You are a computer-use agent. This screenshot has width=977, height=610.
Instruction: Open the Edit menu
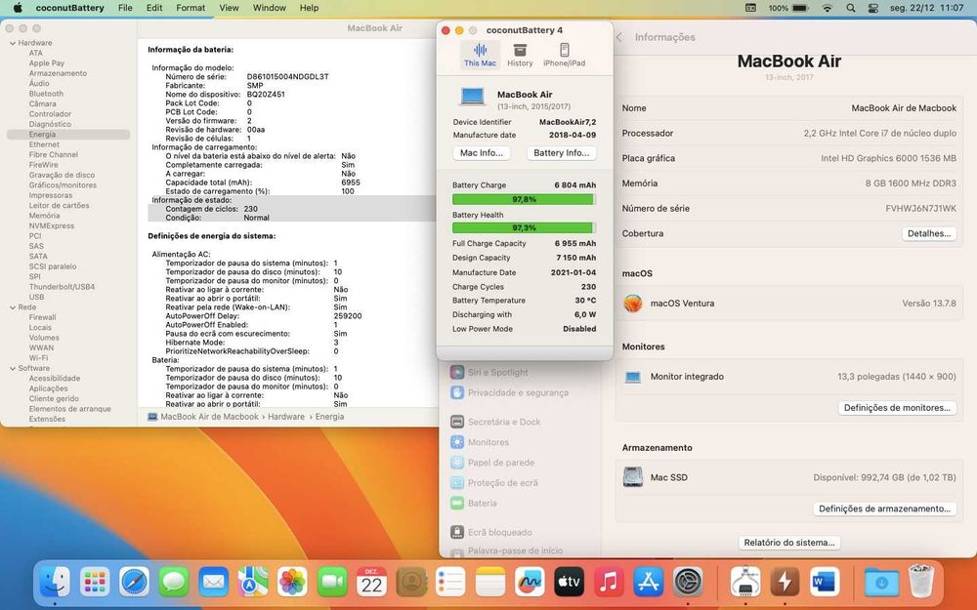154,8
